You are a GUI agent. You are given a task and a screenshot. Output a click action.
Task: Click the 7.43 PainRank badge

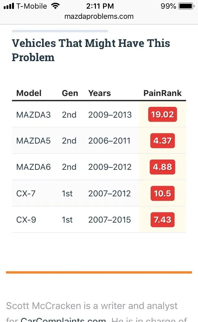pos(162,220)
